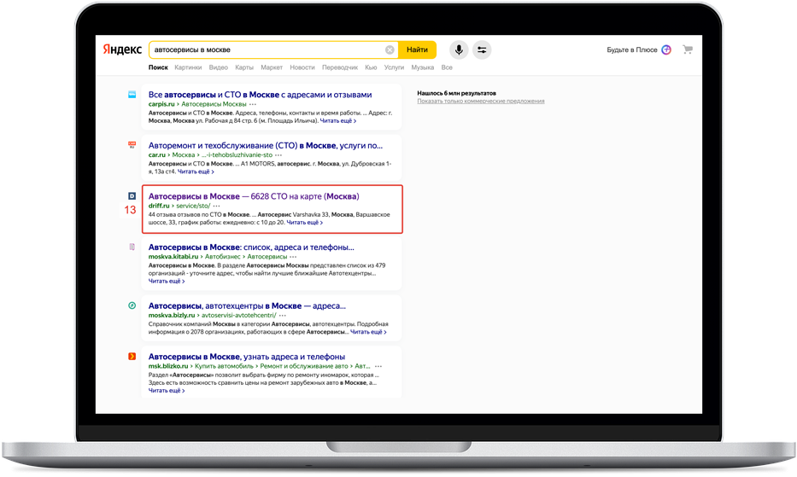
Task: Open the Новости tab
Action: pos(302,67)
